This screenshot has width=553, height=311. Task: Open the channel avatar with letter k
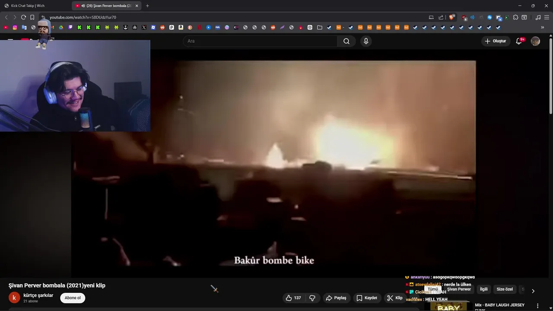[14, 298]
